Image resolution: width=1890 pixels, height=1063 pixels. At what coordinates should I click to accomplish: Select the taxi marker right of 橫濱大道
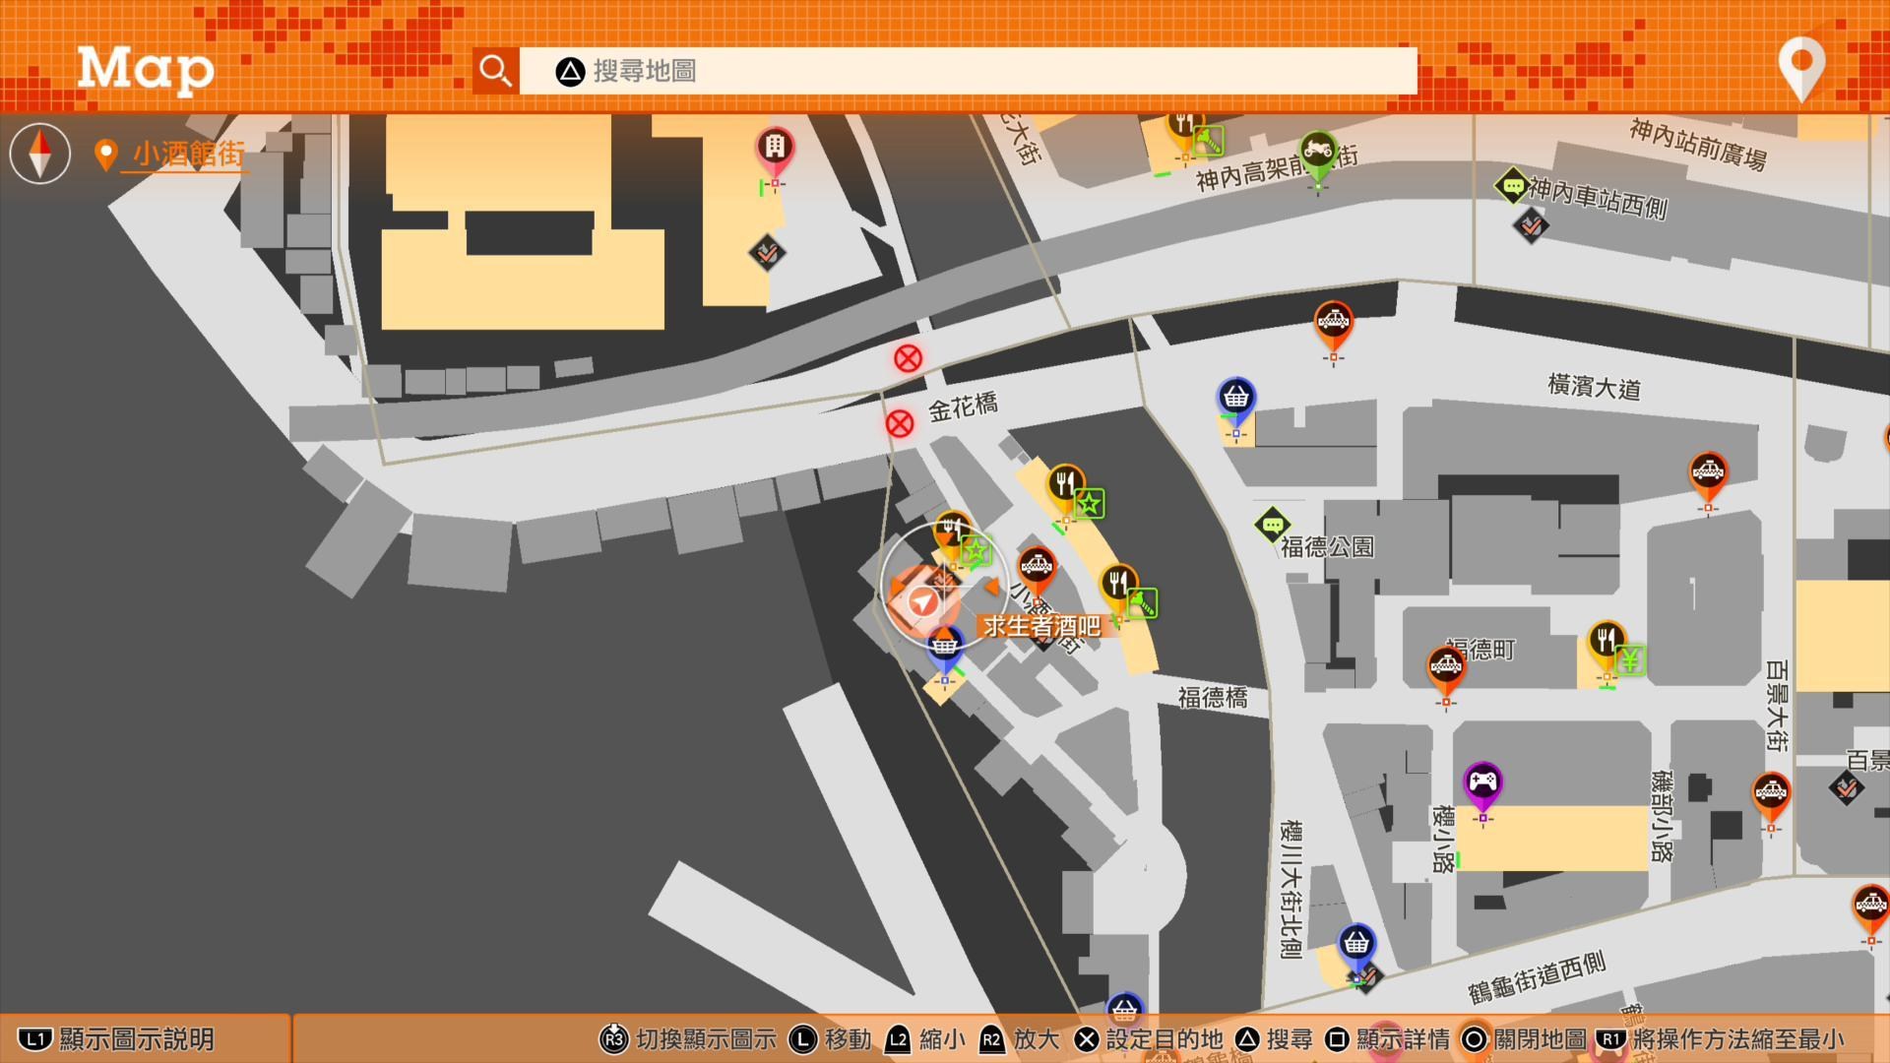click(x=1708, y=477)
